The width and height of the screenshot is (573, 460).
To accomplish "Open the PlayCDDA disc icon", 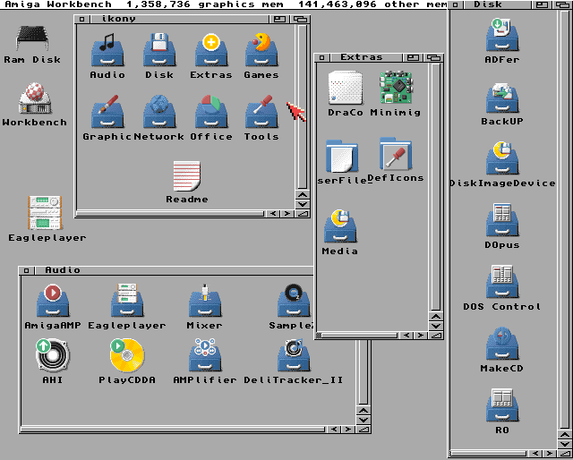I will coord(126,356).
